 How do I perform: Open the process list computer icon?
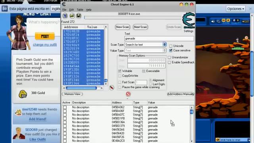(x=65, y=16)
